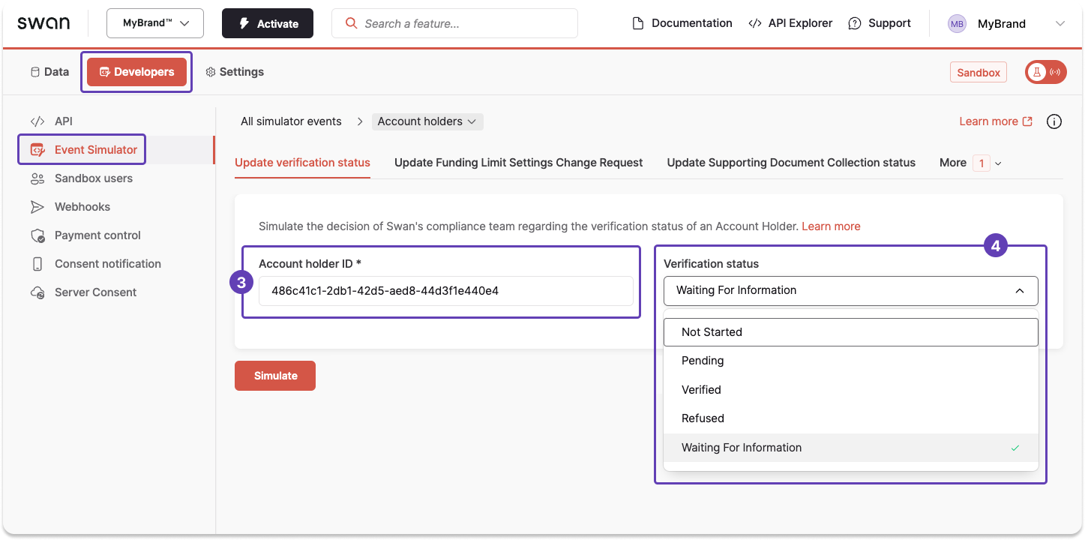Click the sandbox flask status icon
This screenshot has width=1085, height=540.
coord(1038,71)
